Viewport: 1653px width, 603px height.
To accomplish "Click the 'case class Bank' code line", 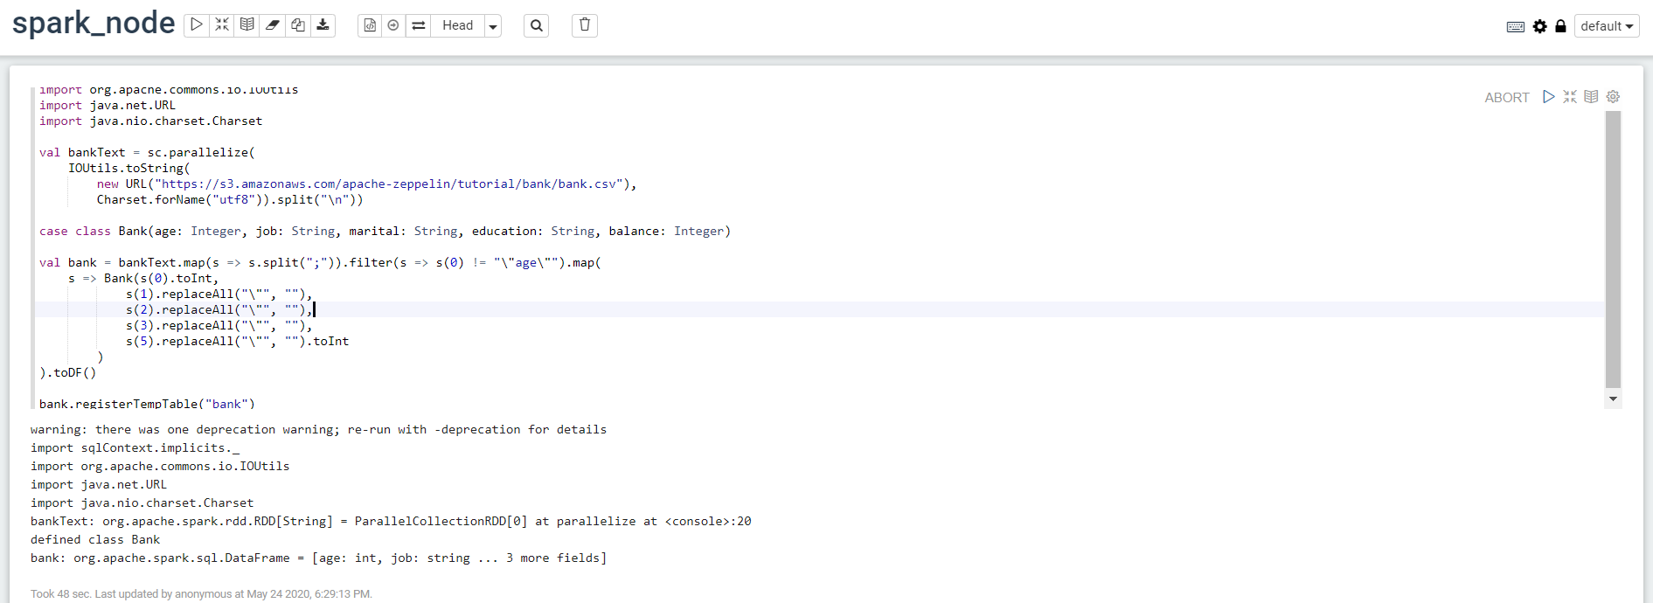I will 385,232.
